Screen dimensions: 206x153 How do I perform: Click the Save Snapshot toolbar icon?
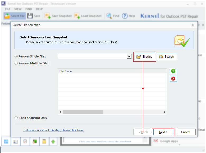(x=48, y=16)
